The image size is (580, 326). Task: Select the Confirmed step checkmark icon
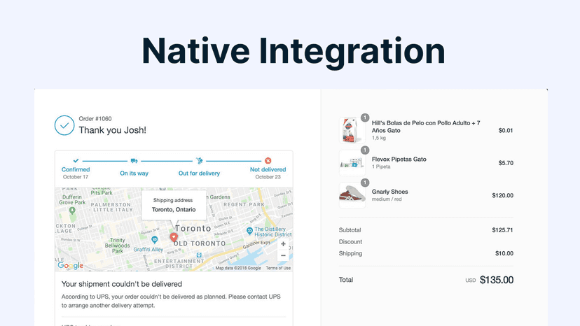76,161
